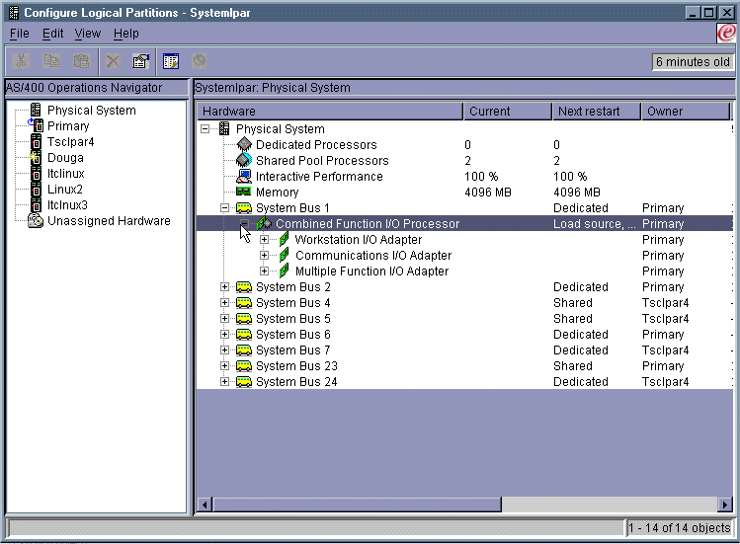Viewport: 740px width, 544px height.
Task: Click the Cut toolbar icon
Action: click(x=21, y=61)
